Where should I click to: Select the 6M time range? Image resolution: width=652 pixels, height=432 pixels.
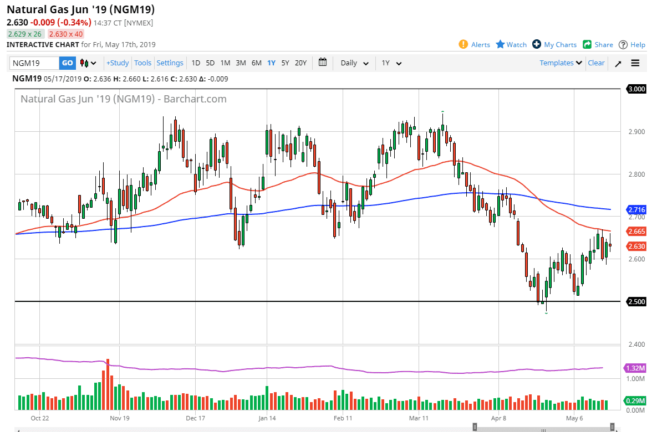tap(256, 63)
